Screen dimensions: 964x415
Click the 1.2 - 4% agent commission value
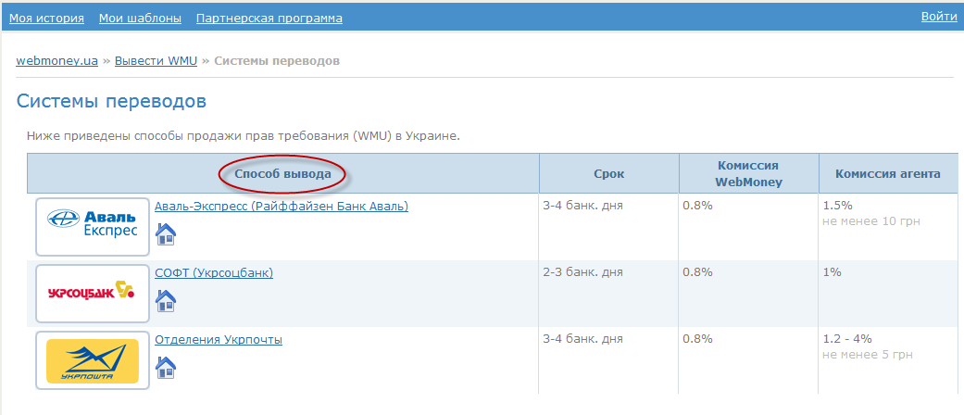point(847,339)
